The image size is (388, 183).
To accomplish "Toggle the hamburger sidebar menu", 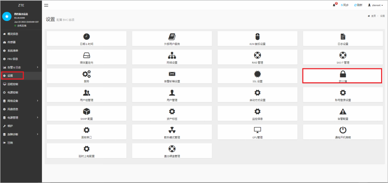I will (x=46, y=5).
